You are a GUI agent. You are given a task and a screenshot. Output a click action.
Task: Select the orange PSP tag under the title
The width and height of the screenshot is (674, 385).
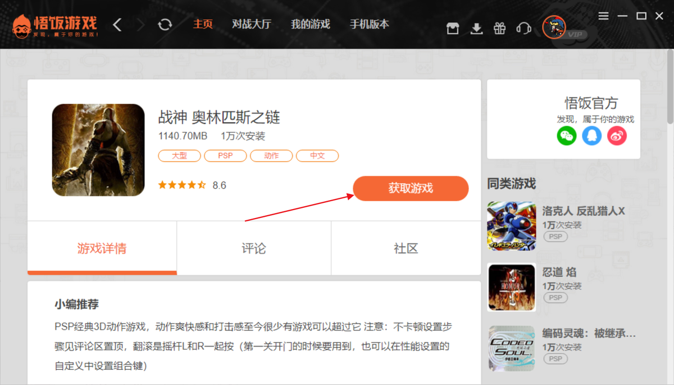(x=225, y=156)
